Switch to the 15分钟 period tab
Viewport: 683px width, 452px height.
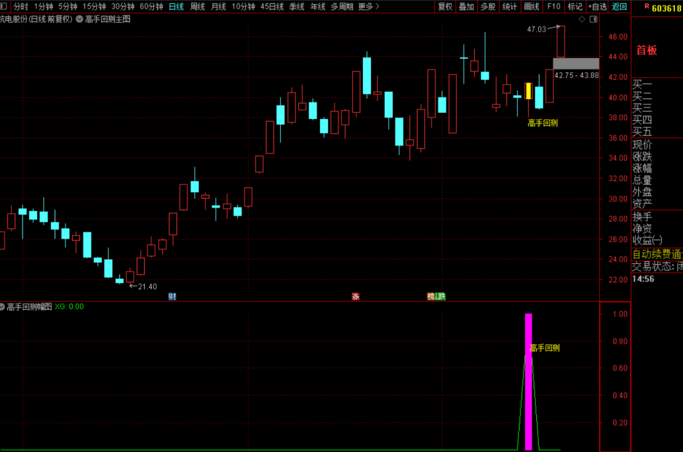point(95,7)
